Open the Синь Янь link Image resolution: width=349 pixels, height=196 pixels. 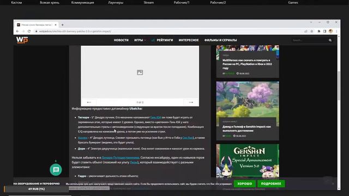pyautogui.click(x=188, y=138)
